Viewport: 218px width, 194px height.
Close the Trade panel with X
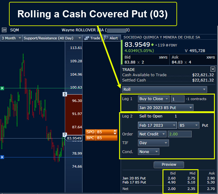coord(213,69)
